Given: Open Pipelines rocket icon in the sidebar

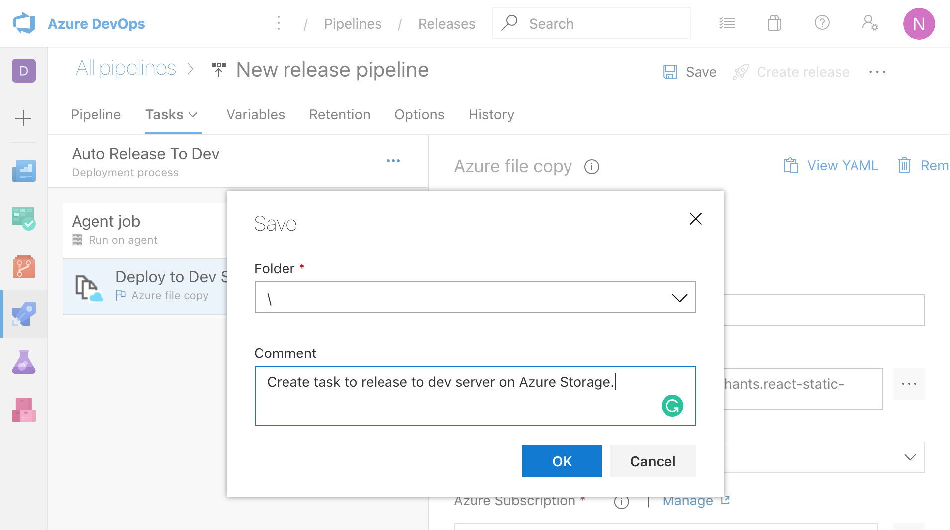Looking at the screenshot, I should coord(24,314).
